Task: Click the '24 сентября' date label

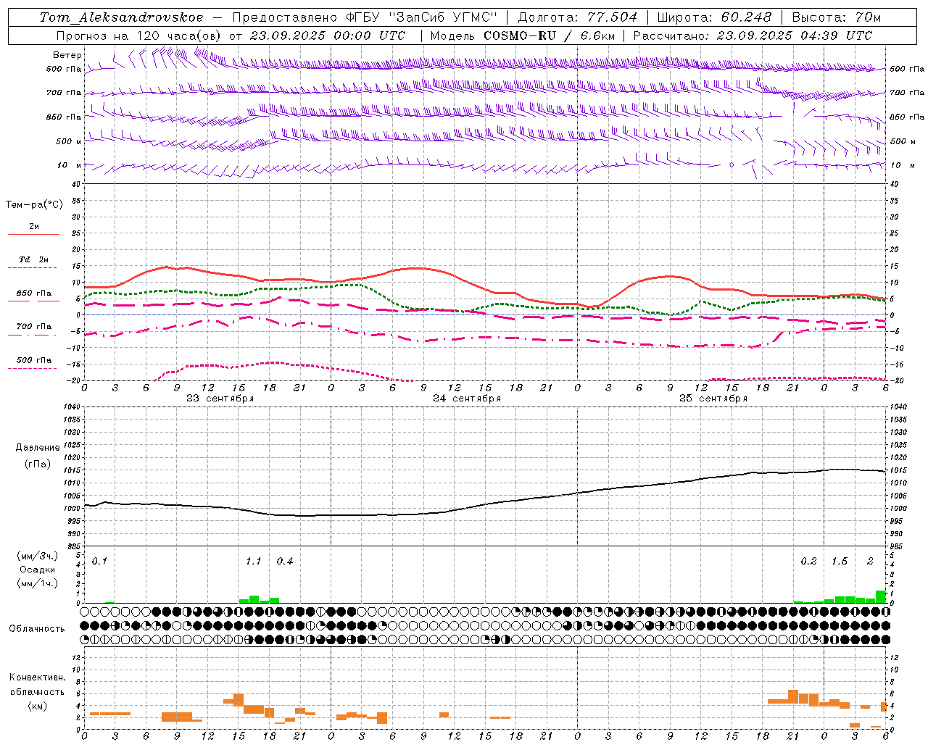Action: coord(467,399)
